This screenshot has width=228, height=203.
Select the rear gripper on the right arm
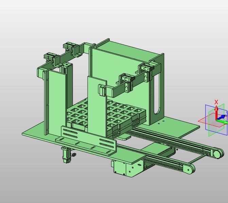146,72
